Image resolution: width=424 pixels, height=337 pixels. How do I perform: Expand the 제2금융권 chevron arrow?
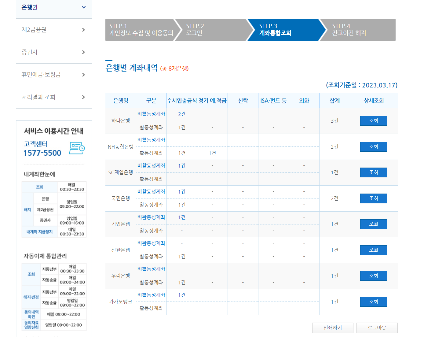[83, 30]
